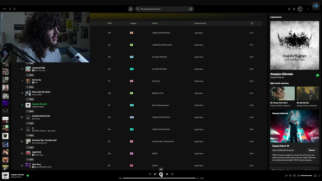Image resolution: width=322 pixels, height=181 pixels.
Task: Open the Betfakar Fi Eih album link
Action: [x=158, y=93]
